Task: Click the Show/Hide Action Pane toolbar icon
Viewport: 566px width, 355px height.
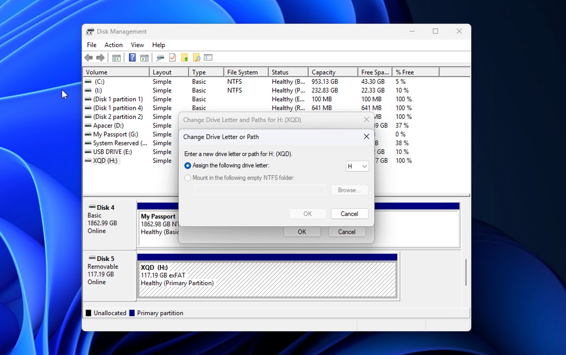Action: coord(144,58)
